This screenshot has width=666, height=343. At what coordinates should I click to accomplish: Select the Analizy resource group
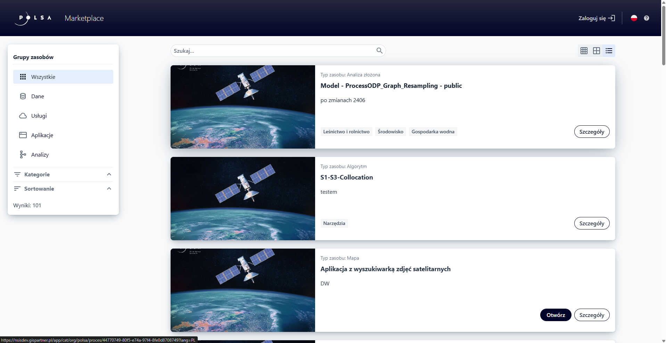click(x=63, y=154)
